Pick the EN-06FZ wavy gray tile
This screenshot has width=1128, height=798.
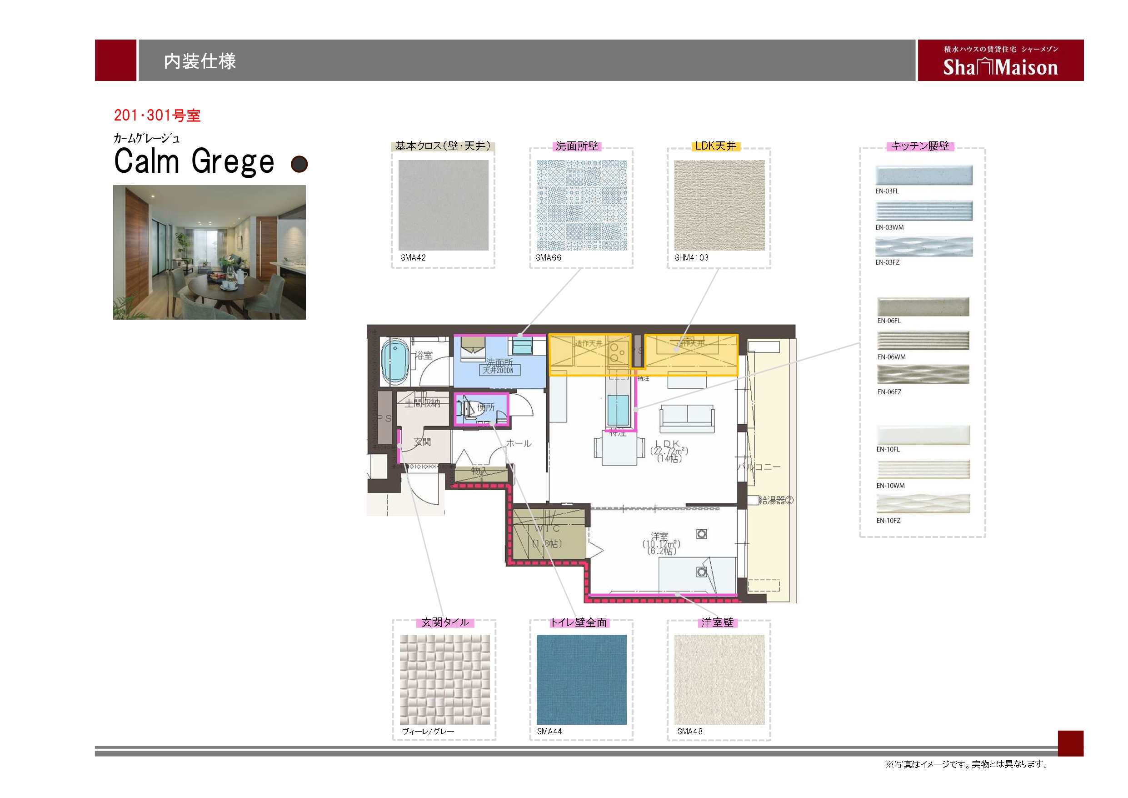pyautogui.click(x=923, y=374)
